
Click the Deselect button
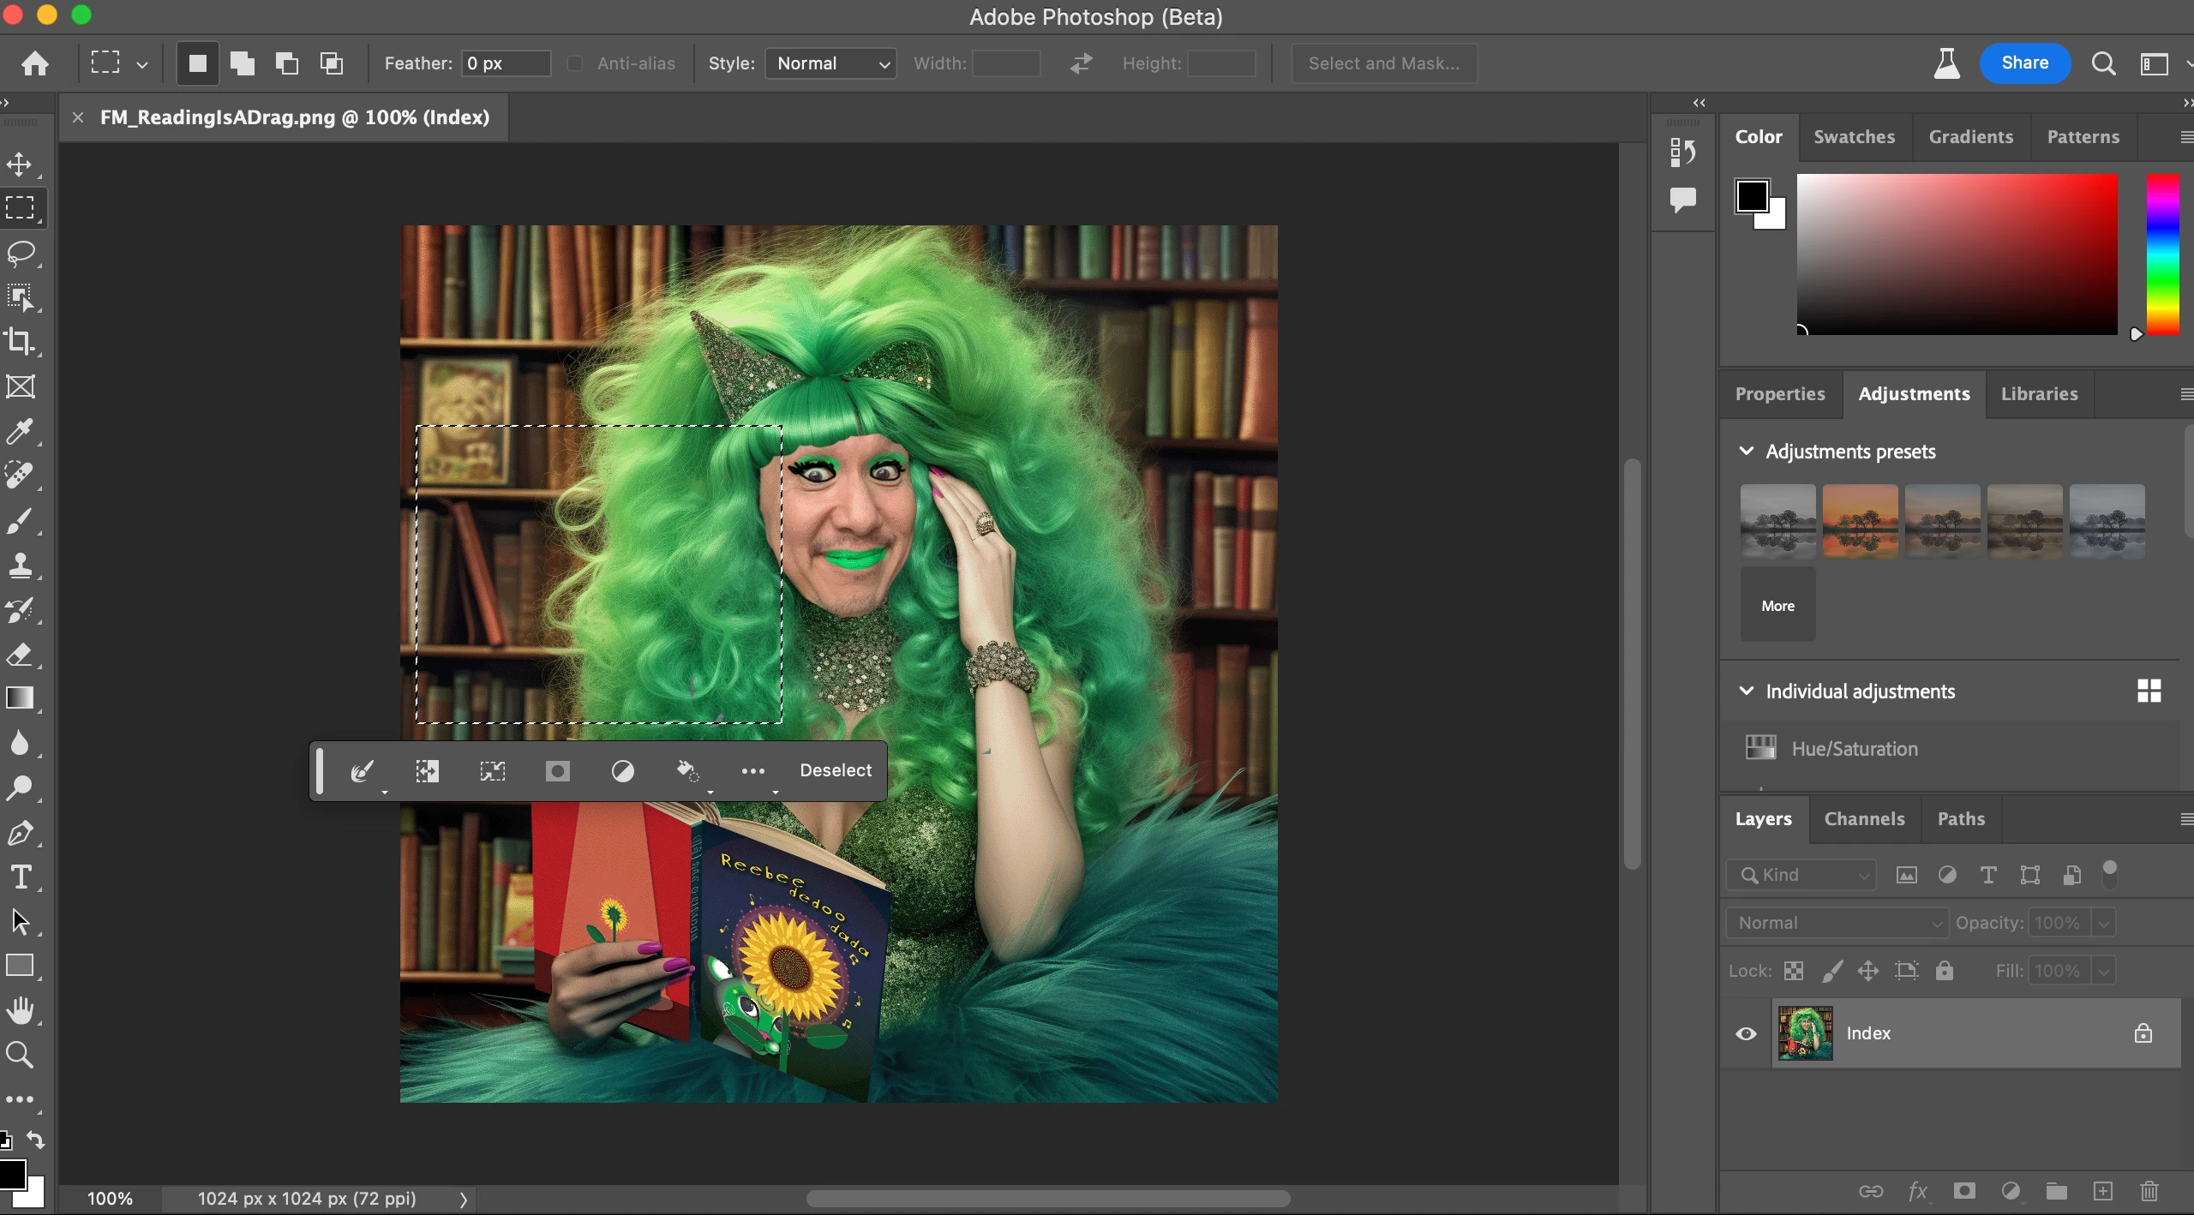(836, 770)
